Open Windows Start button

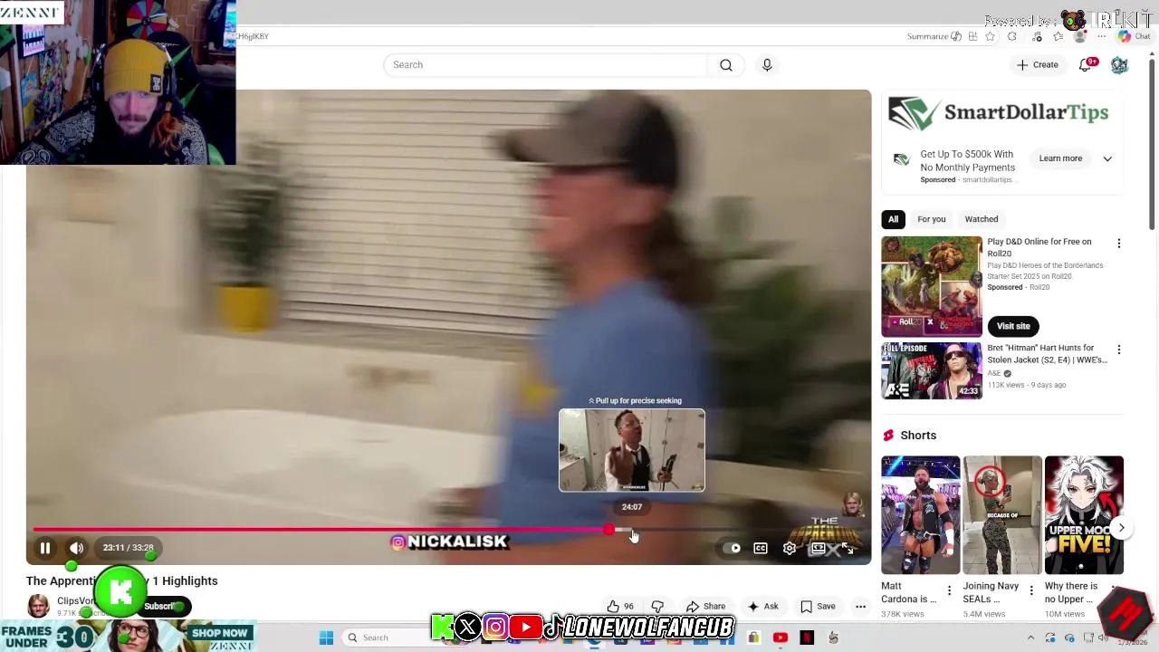pos(327,638)
